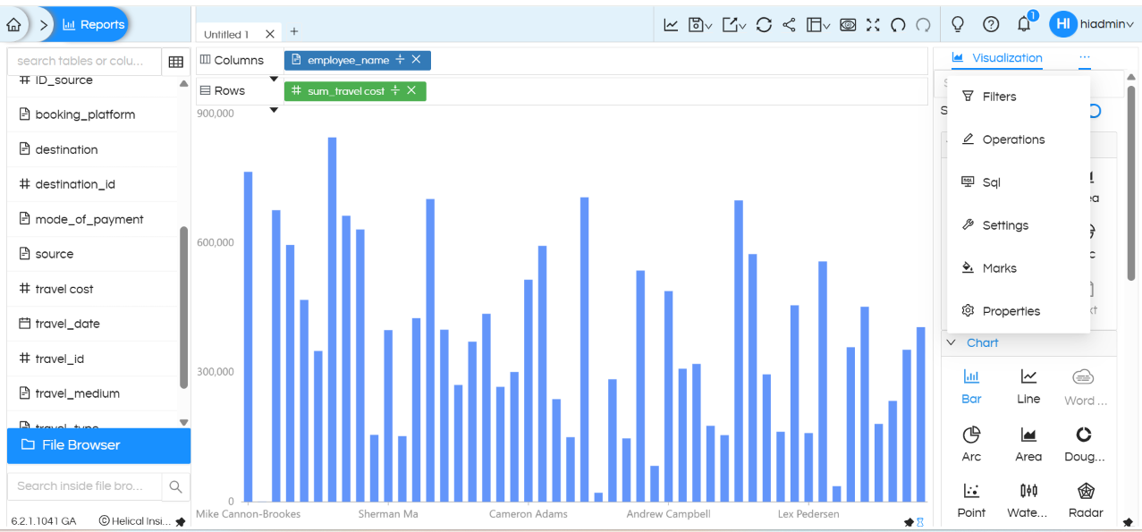Open the notifications bell
1142x532 pixels.
point(1025,23)
